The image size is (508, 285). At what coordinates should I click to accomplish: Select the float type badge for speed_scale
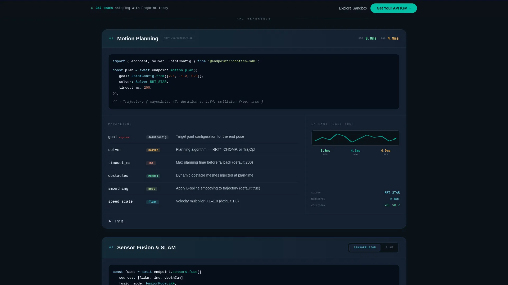[x=152, y=202]
